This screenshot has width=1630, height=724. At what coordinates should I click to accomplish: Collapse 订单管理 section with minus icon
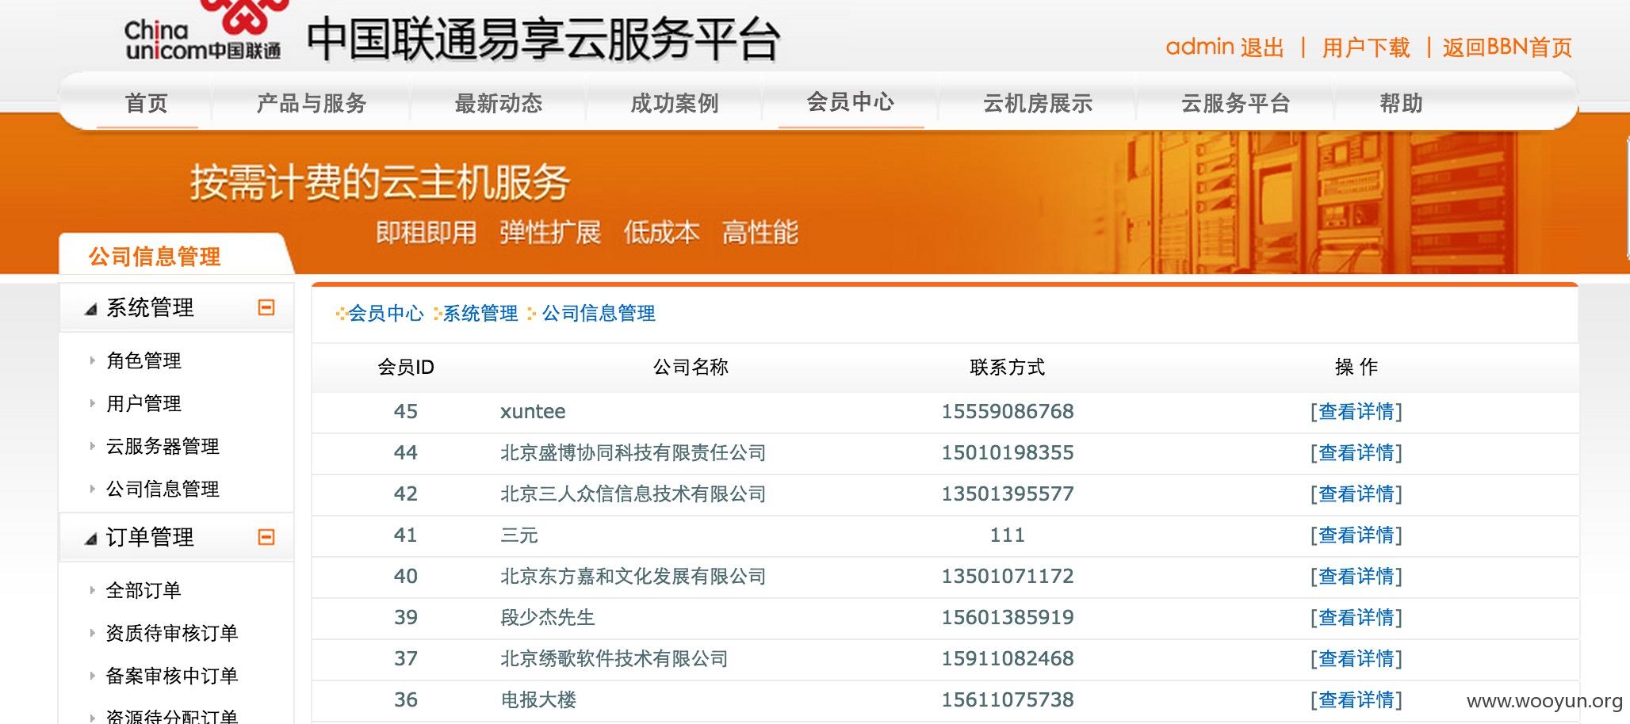(266, 537)
